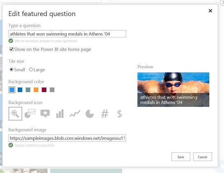
Task: Pick the hash number sign icon
Action: click(105, 114)
